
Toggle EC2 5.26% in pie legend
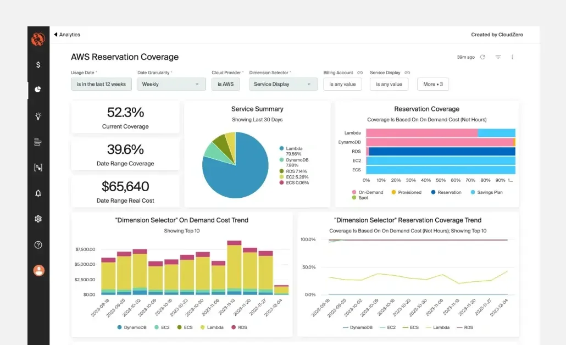294,177
